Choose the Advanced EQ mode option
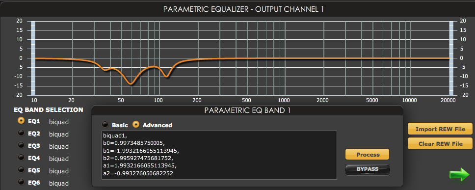 [x=136, y=125]
